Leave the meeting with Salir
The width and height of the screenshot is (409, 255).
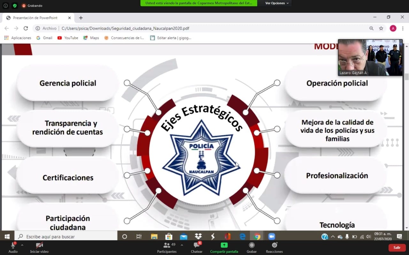tap(397, 248)
